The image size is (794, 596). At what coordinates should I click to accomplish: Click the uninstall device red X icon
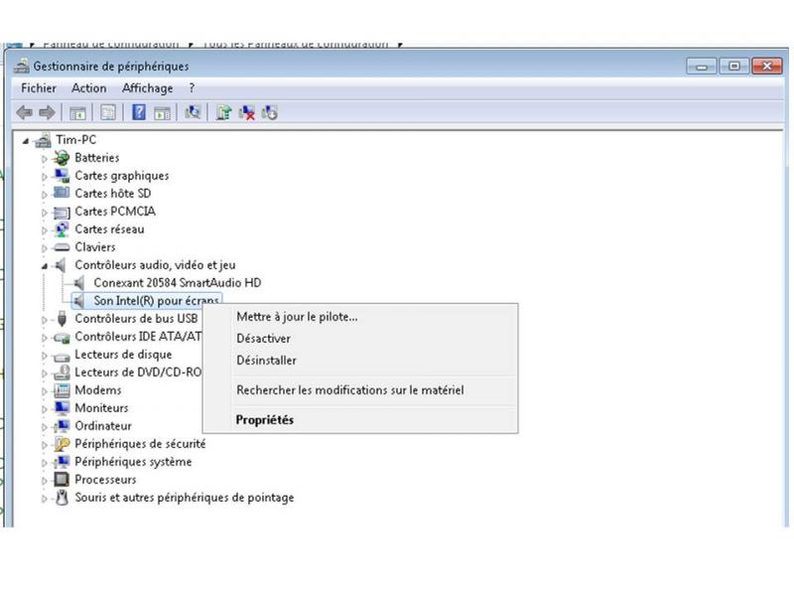[x=247, y=112]
